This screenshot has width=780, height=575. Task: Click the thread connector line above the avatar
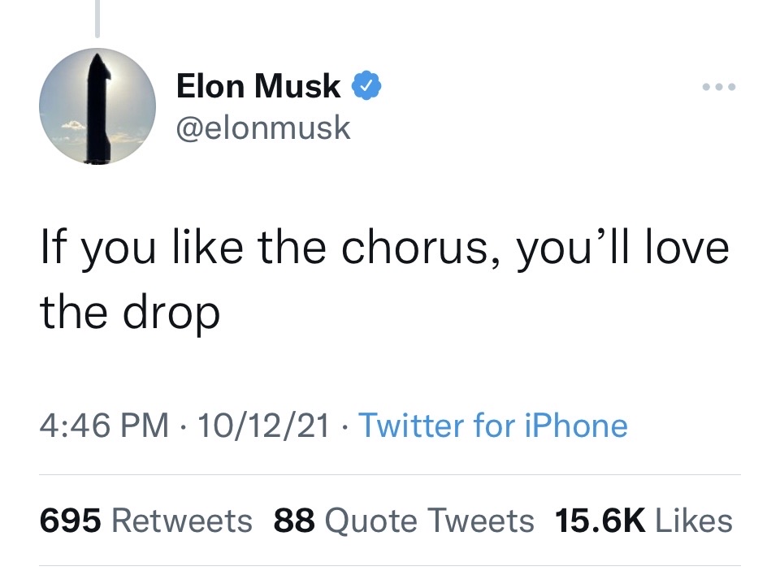tap(97, 18)
